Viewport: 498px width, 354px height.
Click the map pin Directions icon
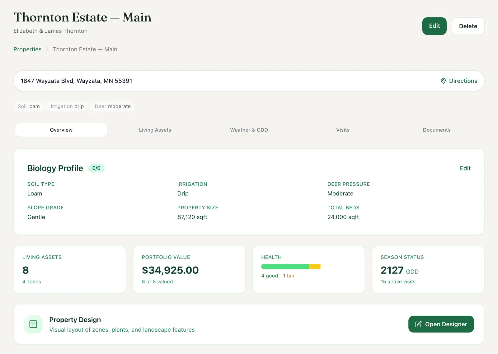tap(443, 81)
